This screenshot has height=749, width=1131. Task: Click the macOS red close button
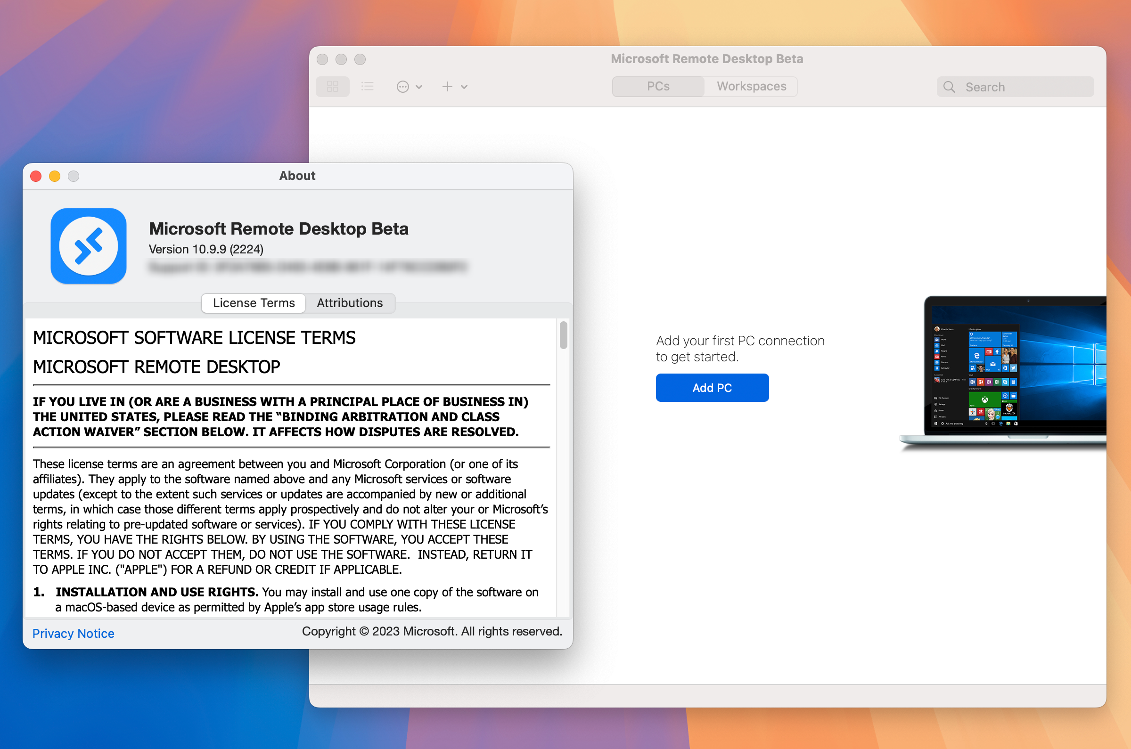click(x=38, y=176)
